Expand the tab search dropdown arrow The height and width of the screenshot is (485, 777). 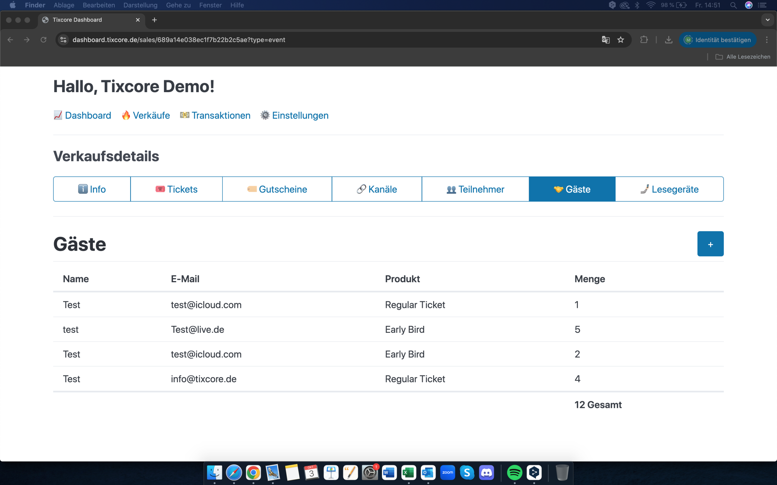(x=767, y=20)
